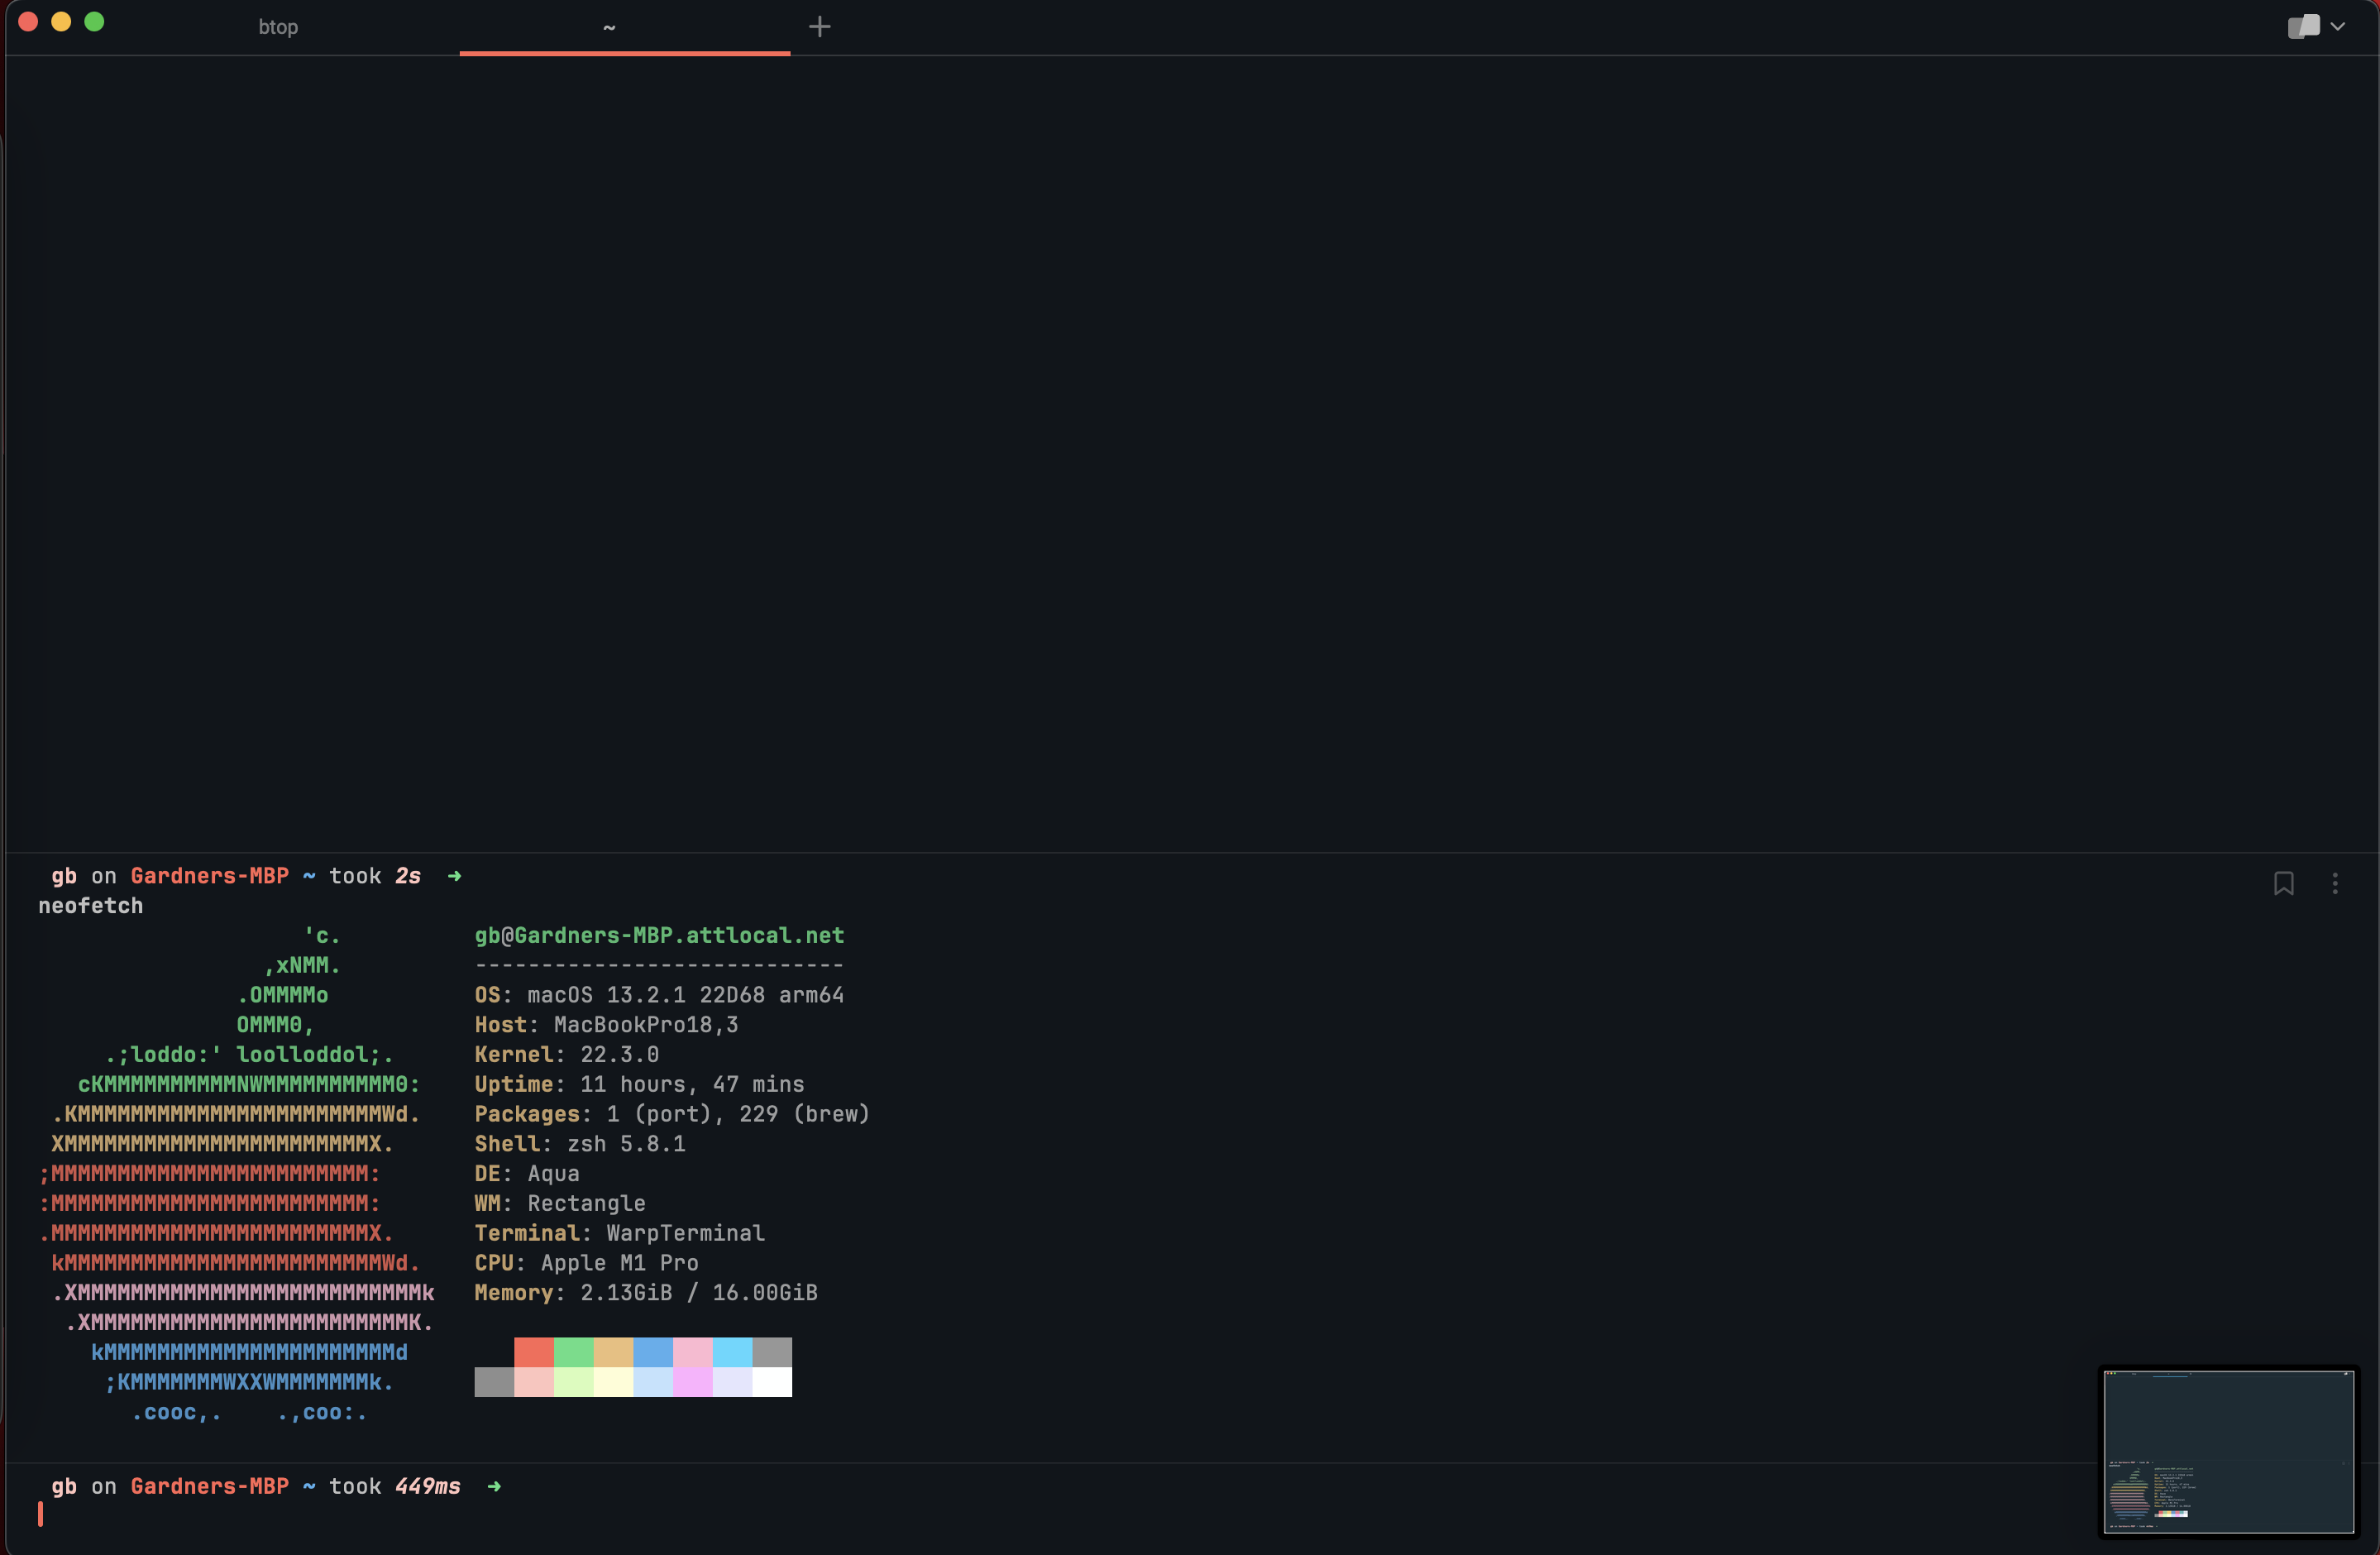This screenshot has height=1555, width=2380.
Task: Click the 'took 449ms' prompt line
Action: tap(394, 1486)
